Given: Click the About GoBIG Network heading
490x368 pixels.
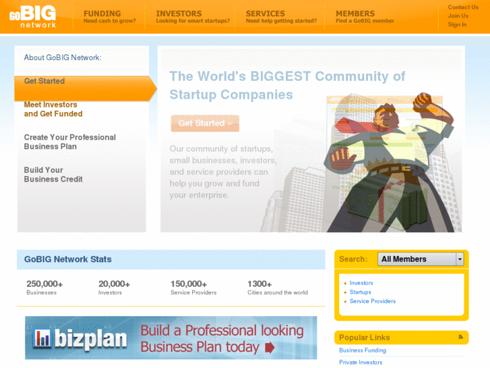Looking at the screenshot, I should pyautogui.click(x=63, y=57).
